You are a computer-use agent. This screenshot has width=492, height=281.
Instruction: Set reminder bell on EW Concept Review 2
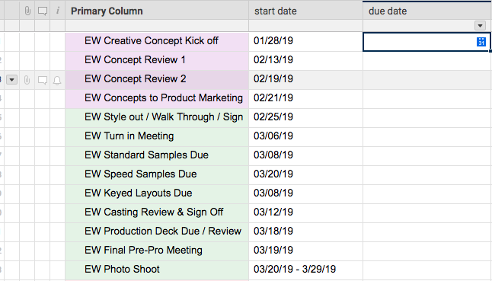tap(57, 81)
